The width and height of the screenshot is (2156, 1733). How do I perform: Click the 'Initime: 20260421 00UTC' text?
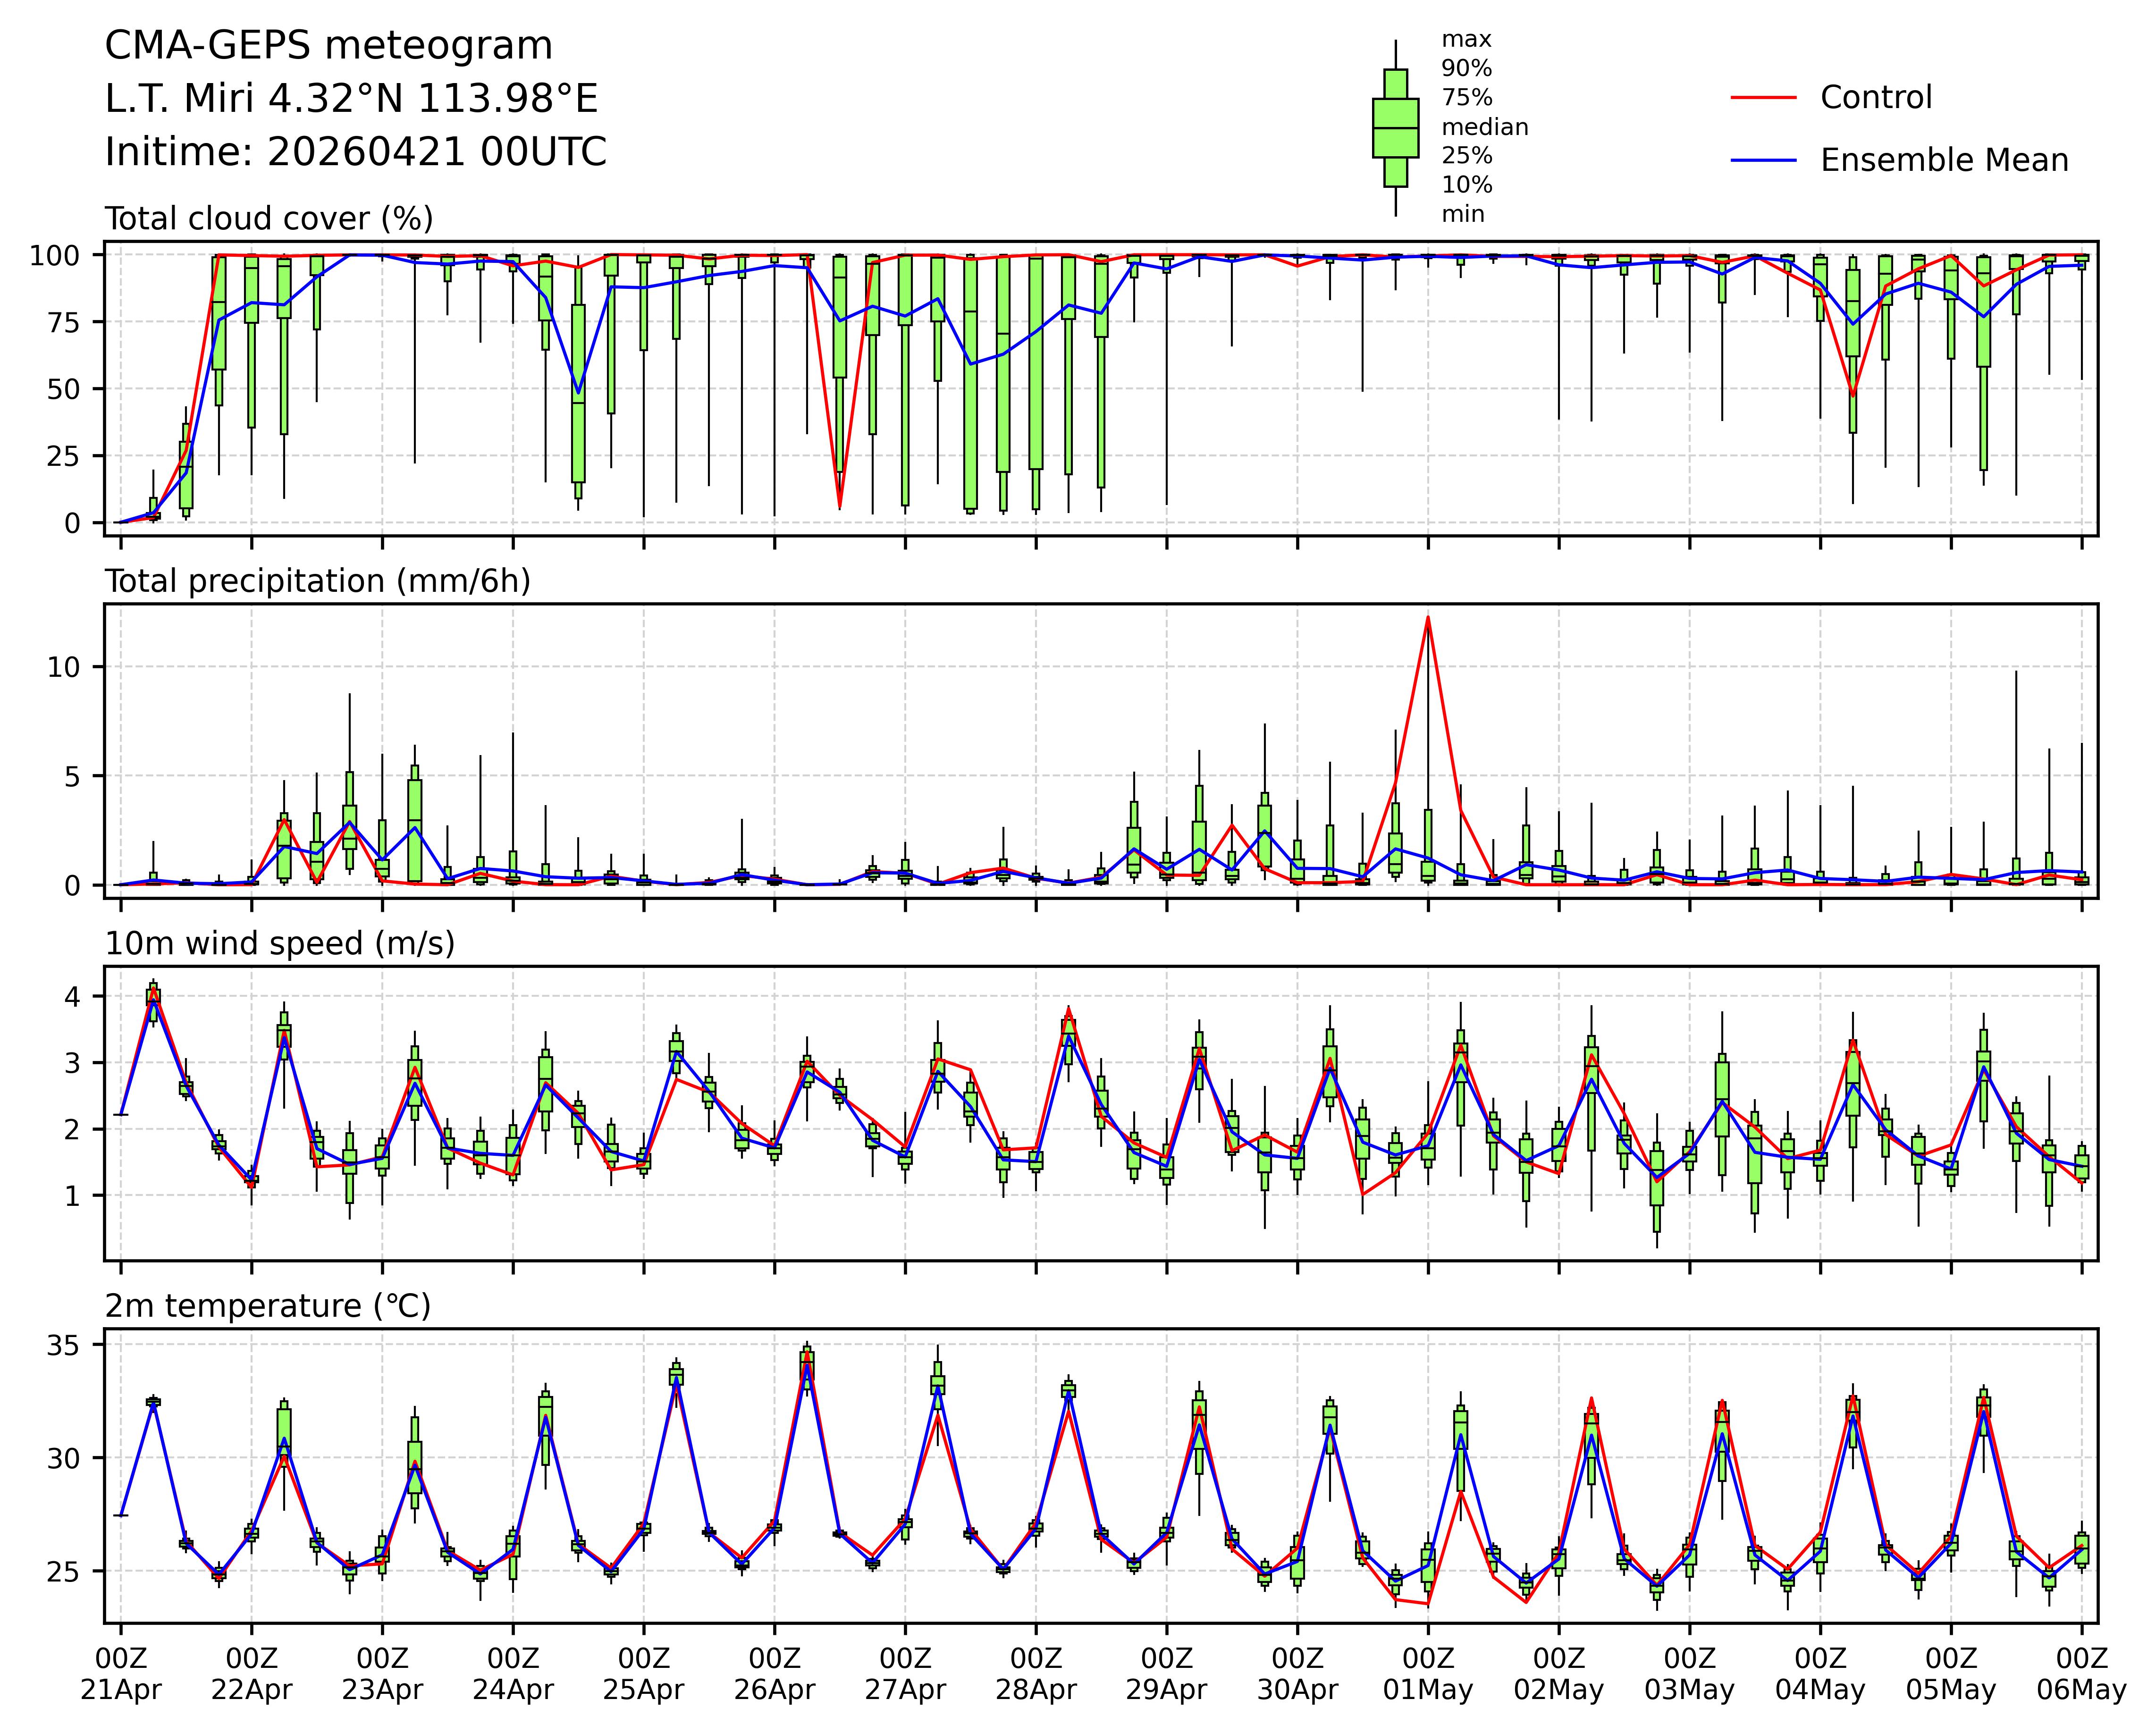pyautogui.click(x=356, y=152)
